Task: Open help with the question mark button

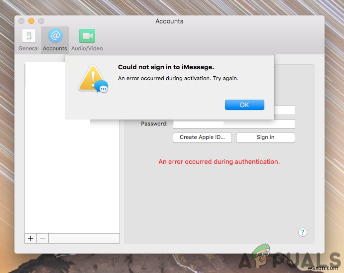Action: [x=303, y=232]
